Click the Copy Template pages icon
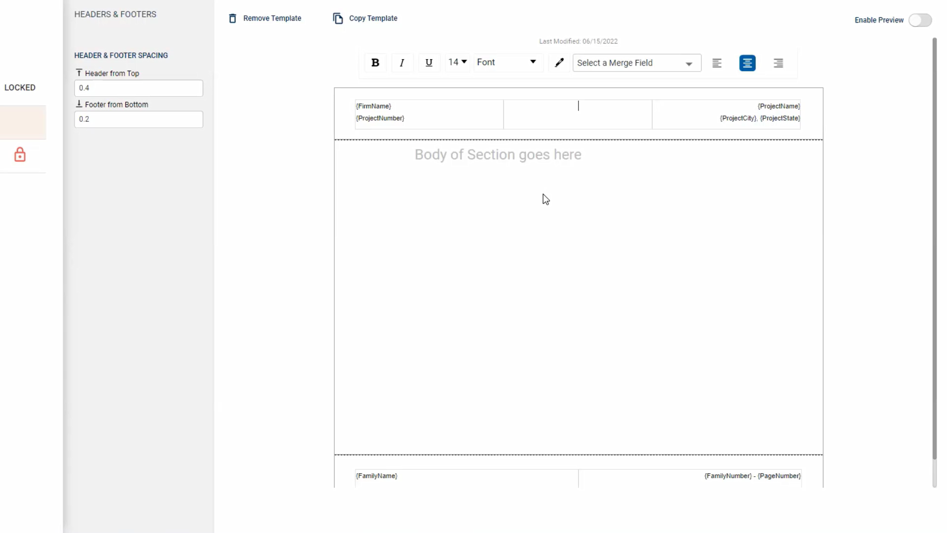 (x=338, y=18)
